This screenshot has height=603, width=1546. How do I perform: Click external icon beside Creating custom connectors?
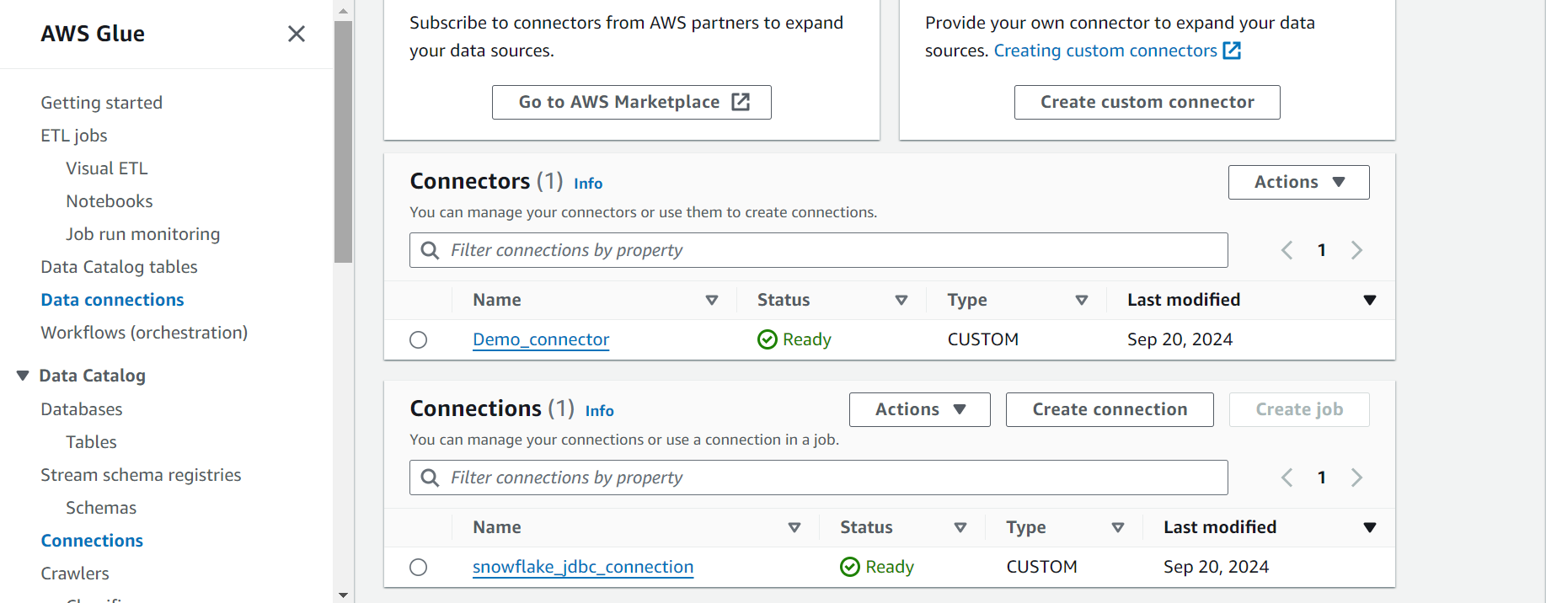coord(1232,51)
